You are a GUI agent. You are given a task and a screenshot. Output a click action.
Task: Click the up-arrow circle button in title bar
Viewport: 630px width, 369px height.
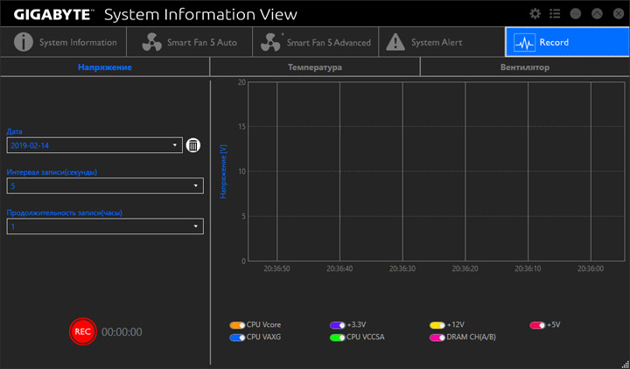[x=597, y=14]
